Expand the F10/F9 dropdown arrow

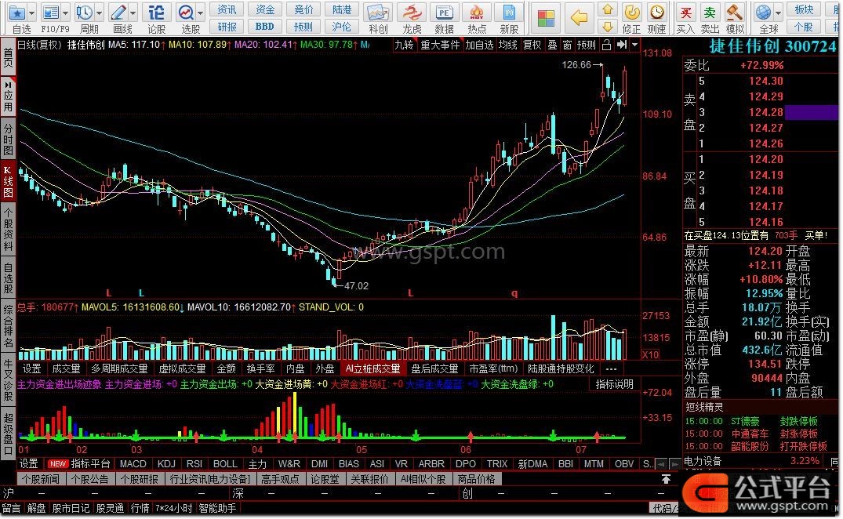click(66, 13)
